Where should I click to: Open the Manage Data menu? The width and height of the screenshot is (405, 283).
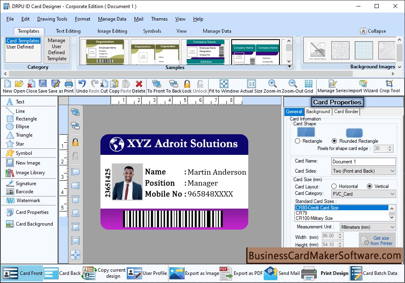112,19
